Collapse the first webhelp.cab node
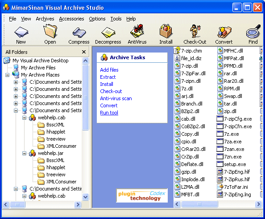This screenshot has width=265, height=219. 24,118
